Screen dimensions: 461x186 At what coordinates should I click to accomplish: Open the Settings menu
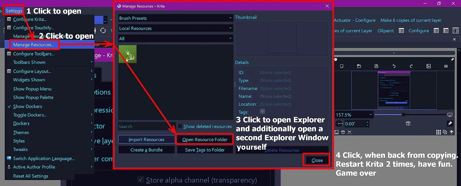click(x=14, y=11)
